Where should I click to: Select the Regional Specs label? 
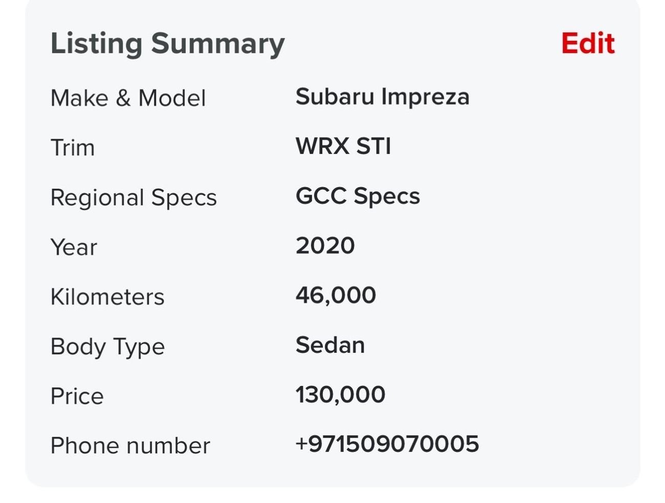coord(134,197)
